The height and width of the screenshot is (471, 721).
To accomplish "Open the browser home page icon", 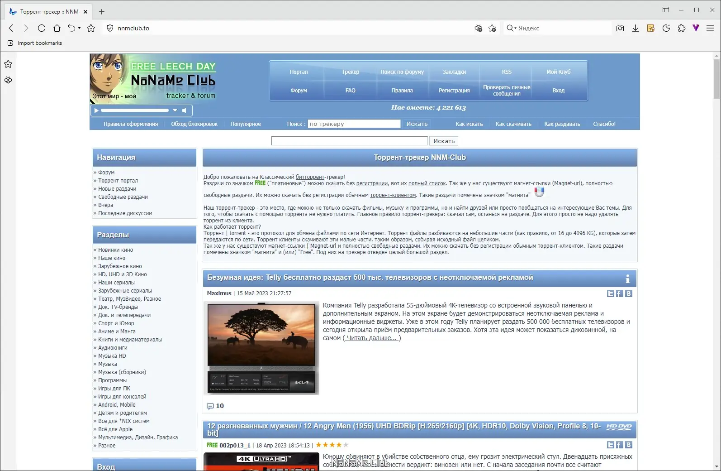I will [x=57, y=28].
